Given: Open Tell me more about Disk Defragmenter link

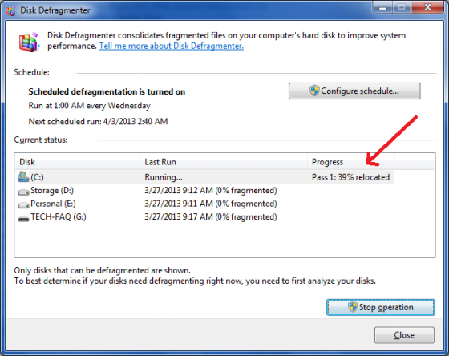Looking at the screenshot, I should click(x=172, y=47).
